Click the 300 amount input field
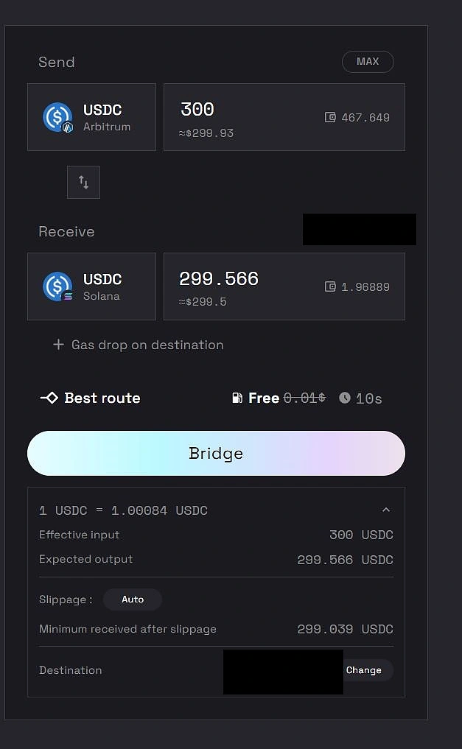462x749 pixels. 221,109
